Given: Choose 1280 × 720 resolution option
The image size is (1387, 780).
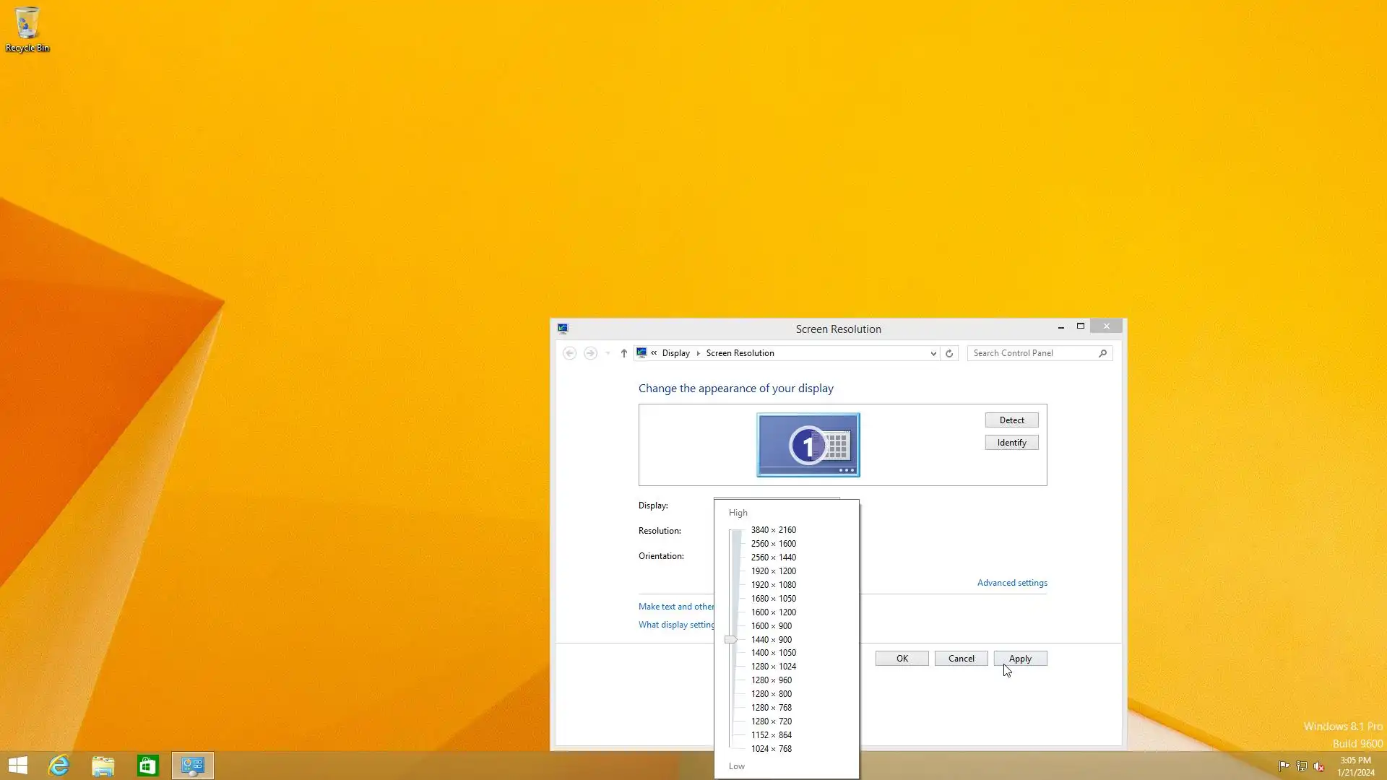Looking at the screenshot, I should tap(771, 721).
